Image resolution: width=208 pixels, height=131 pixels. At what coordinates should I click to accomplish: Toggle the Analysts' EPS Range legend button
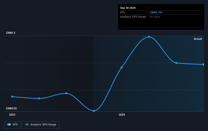click(41, 125)
